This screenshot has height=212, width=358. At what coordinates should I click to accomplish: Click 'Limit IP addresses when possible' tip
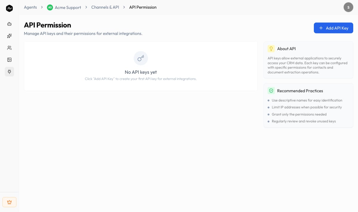[x=307, y=107]
